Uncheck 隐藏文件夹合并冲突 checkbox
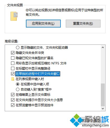The height and width of the screenshot is (128, 110). (13, 53)
